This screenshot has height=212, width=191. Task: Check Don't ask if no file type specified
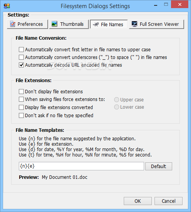(x=21, y=116)
